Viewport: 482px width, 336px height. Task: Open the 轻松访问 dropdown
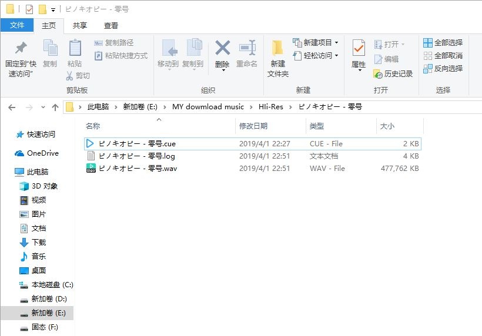coord(316,56)
